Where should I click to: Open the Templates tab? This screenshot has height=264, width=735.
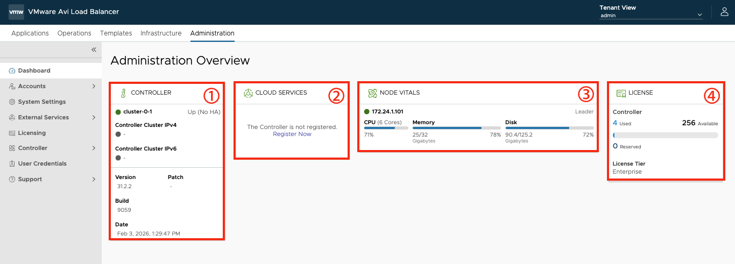116,33
